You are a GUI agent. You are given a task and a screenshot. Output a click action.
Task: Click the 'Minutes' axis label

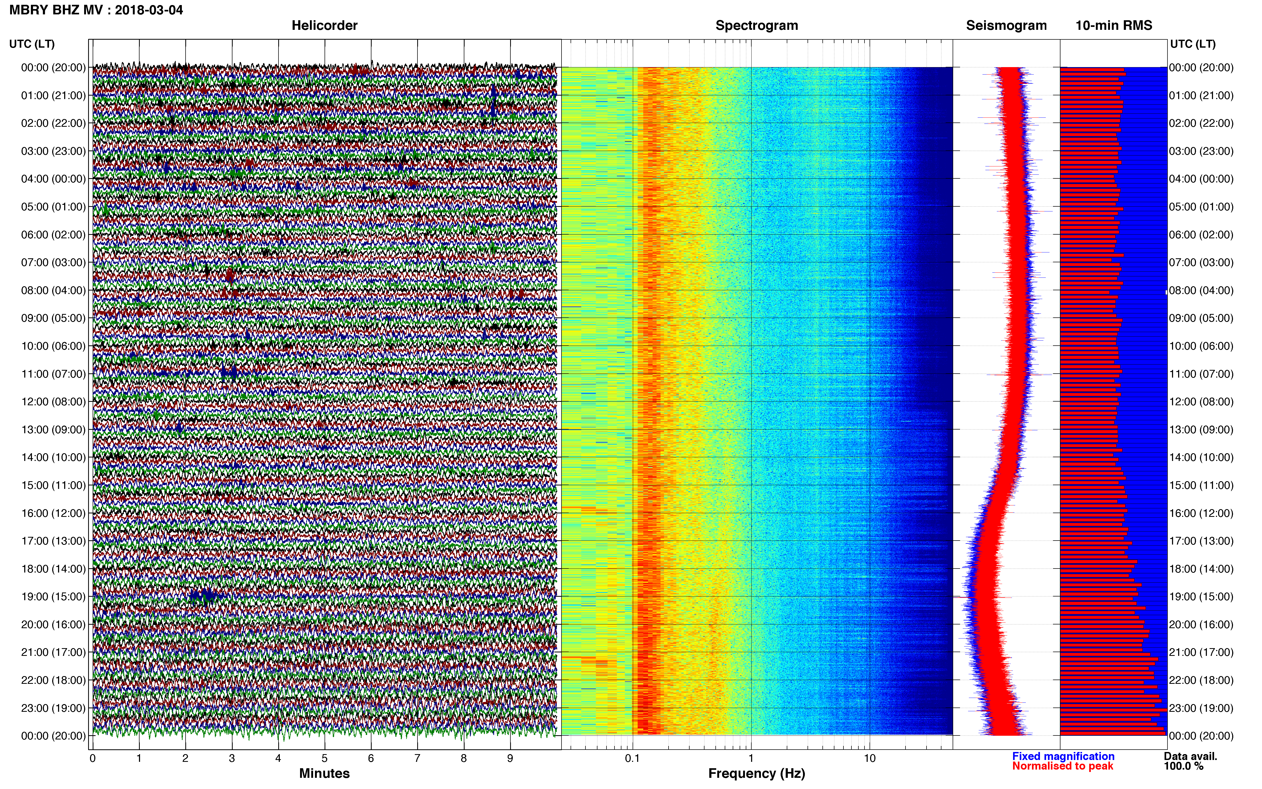(x=325, y=773)
